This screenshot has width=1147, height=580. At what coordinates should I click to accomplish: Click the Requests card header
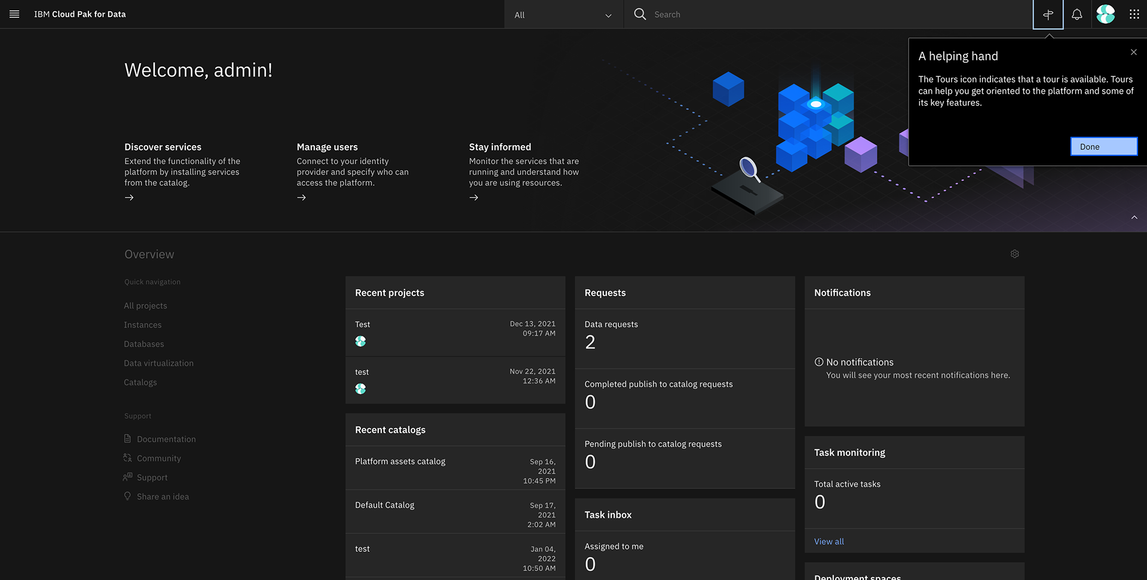[685, 293]
